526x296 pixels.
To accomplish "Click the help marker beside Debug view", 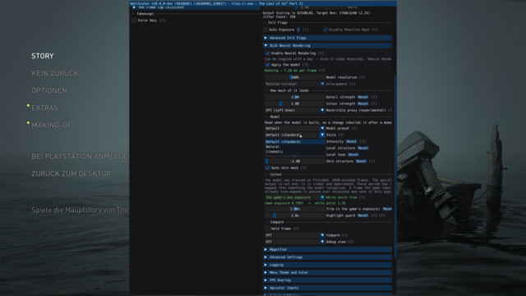I will [x=351, y=242].
